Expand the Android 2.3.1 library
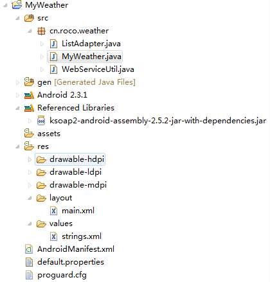Image resolution: width=270 pixels, height=282 pixels. pyautogui.click(x=17, y=95)
